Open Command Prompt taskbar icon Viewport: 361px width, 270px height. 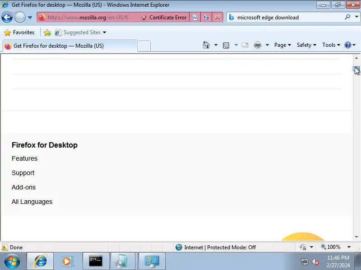pyautogui.click(x=96, y=261)
